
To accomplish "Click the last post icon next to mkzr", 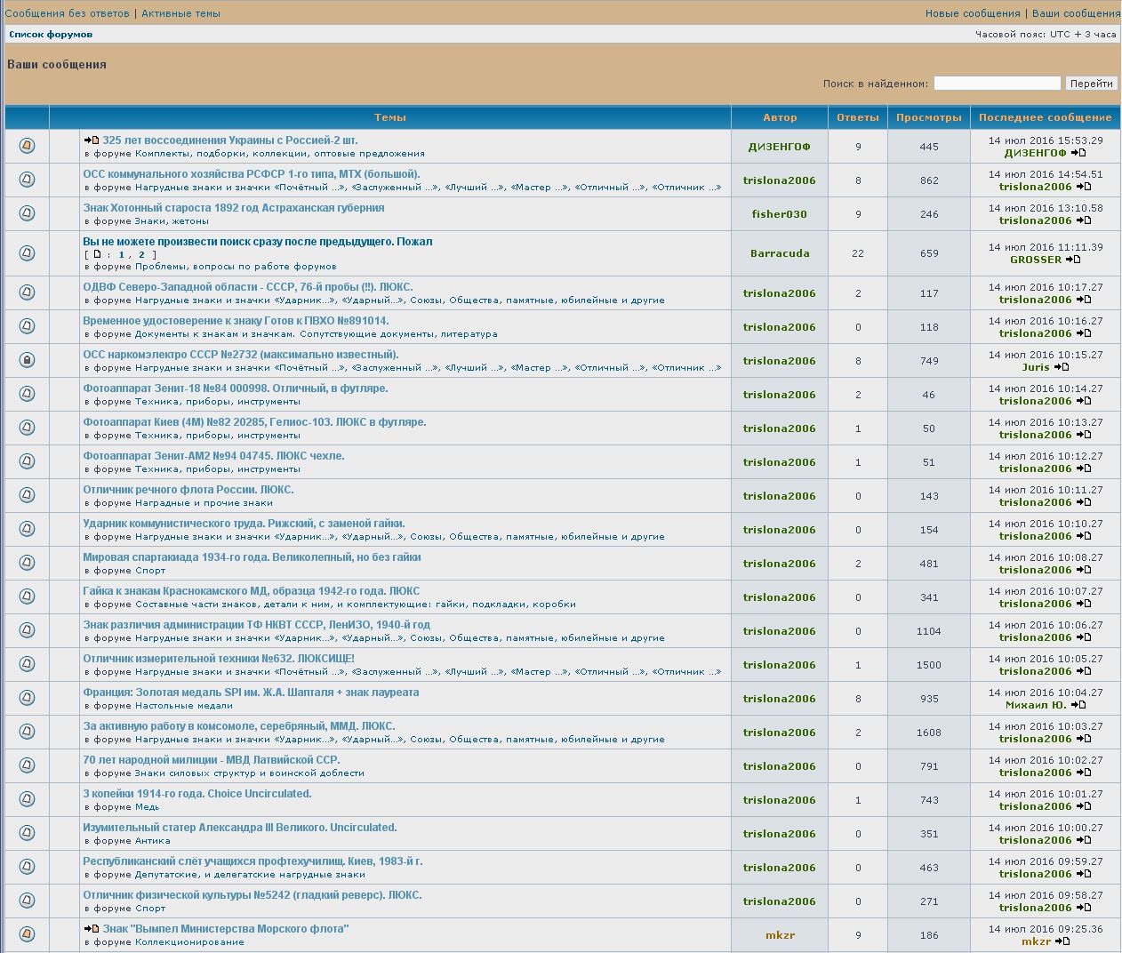I will 1062,941.
